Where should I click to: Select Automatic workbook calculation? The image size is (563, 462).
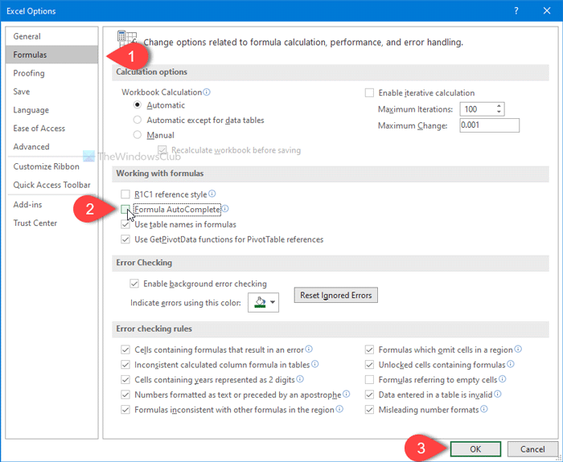click(x=138, y=105)
